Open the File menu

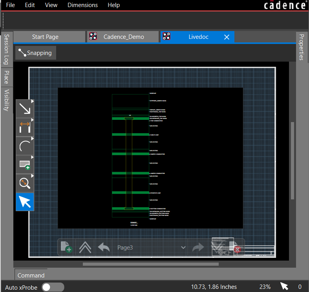11,5
